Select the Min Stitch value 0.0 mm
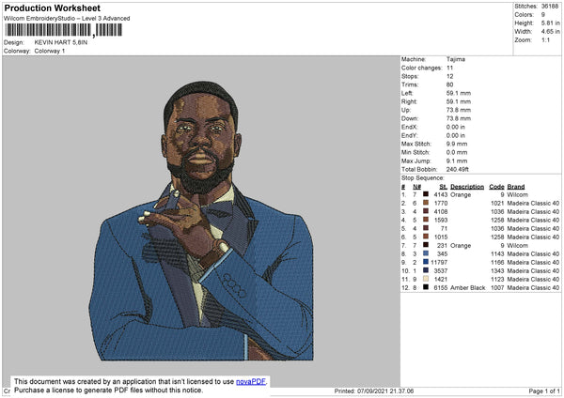This screenshot has width=564, height=398. (457, 153)
